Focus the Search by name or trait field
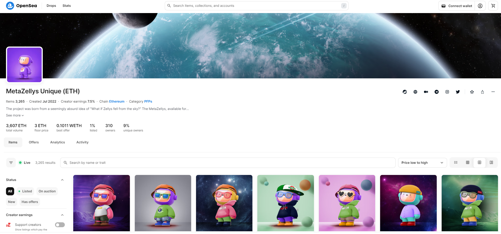501x234 pixels. click(x=228, y=163)
